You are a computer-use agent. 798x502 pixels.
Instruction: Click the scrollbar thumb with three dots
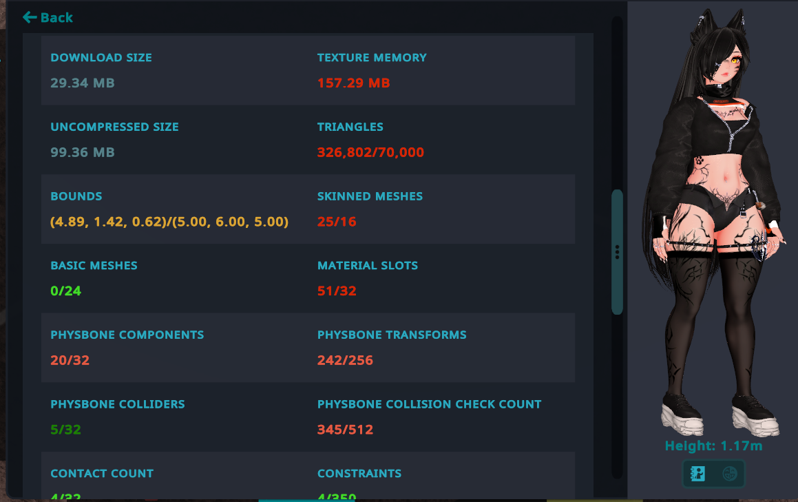click(617, 252)
